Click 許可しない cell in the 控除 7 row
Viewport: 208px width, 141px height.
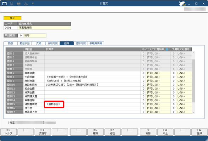[158, 73]
